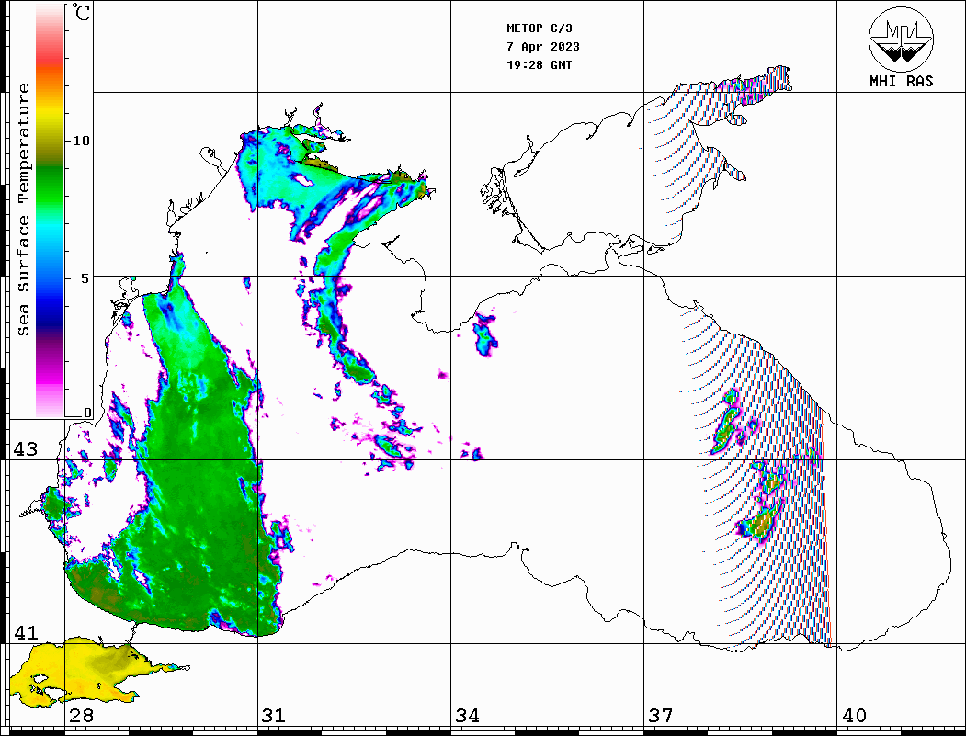The width and height of the screenshot is (966, 736).
Task: Click the "7 Apr 2023" date text
Action: [543, 47]
